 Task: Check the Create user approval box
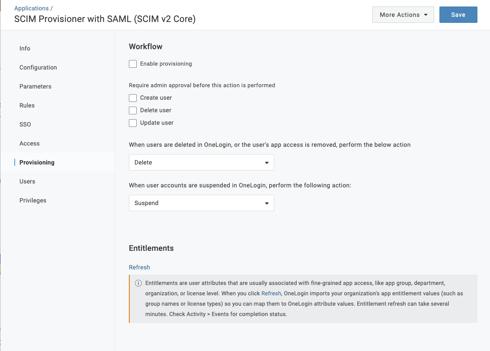[x=133, y=98]
